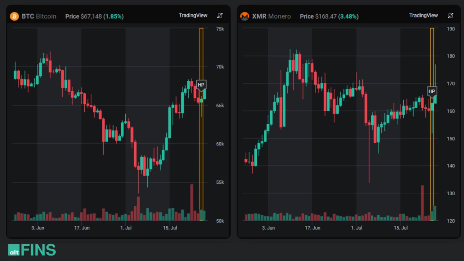Click the 60k axis label on BTC chart
The height and width of the screenshot is (261, 464).
[x=220, y=144]
